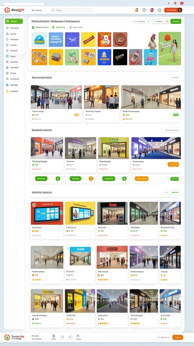
Task: Select the highlighted green sidebar menu item
Action: click(14, 21)
